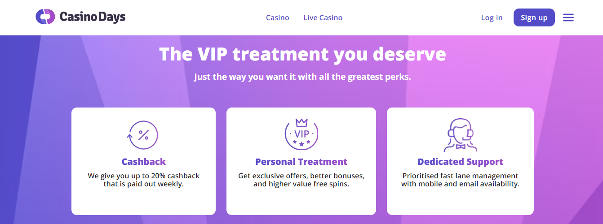Click the Sign up button
Image resolution: width=603 pixels, height=224 pixels.
click(534, 17)
